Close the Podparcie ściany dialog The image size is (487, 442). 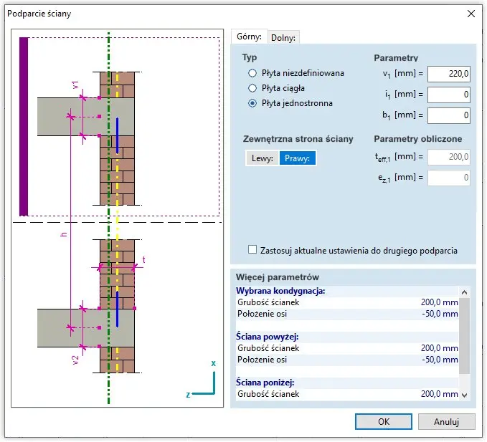pyautogui.click(x=471, y=14)
